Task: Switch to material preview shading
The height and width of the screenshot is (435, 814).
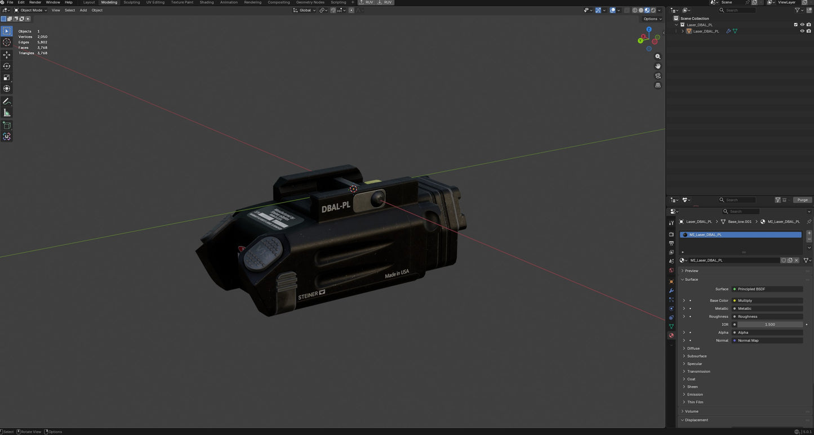Action: click(x=647, y=10)
